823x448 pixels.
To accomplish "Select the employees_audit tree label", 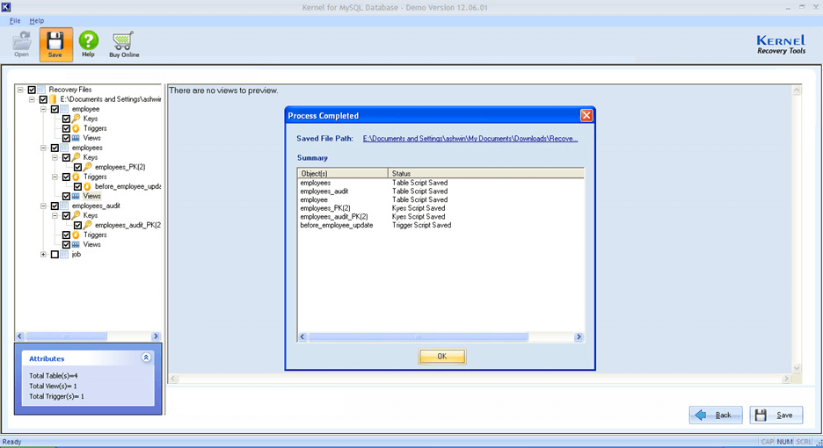I will point(96,206).
